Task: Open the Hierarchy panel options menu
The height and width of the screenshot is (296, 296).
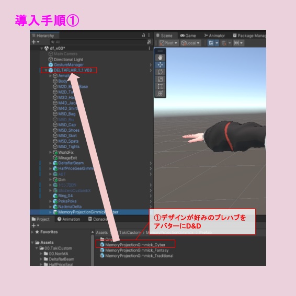Action: (x=149, y=36)
